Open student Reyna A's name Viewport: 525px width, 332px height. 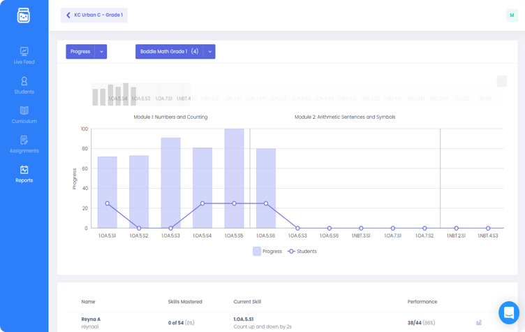click(91, 319)
